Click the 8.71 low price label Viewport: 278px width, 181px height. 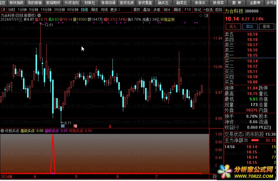point(68,123)
